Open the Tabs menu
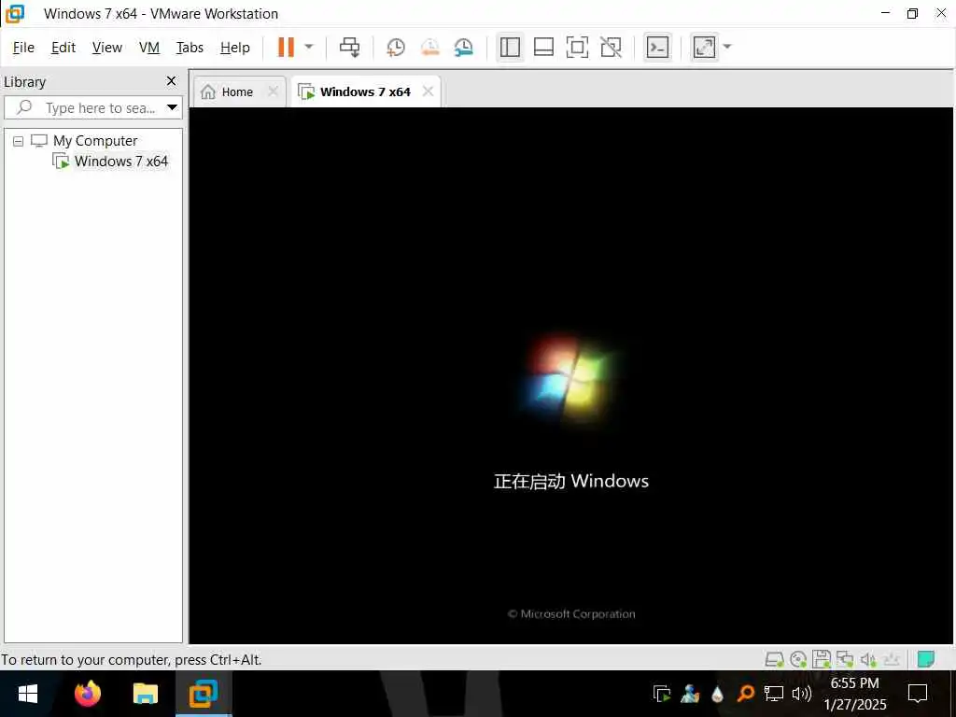Viewport: 956px width, 717px height. [x=190, y=47]
